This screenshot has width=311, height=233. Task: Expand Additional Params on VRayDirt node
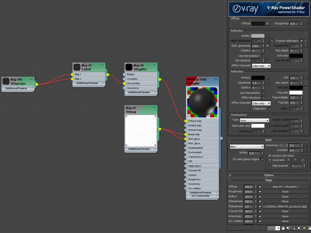click(x=141, y=92)
